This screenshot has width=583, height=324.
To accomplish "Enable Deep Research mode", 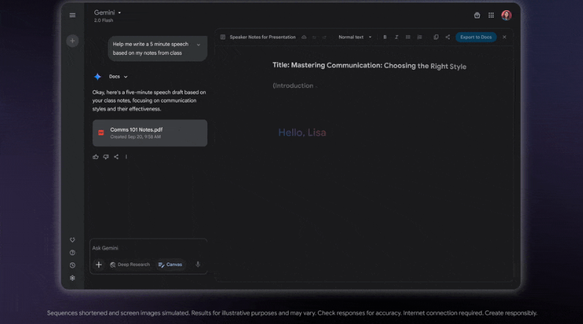I will 130,265.
